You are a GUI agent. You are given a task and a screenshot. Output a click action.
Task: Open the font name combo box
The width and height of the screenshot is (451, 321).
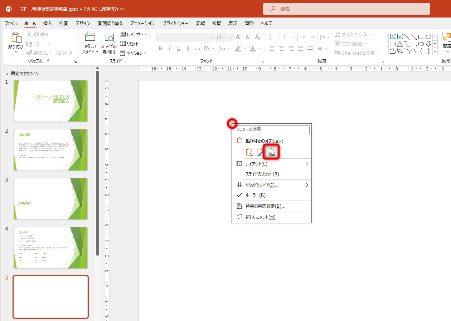[185, 37]
